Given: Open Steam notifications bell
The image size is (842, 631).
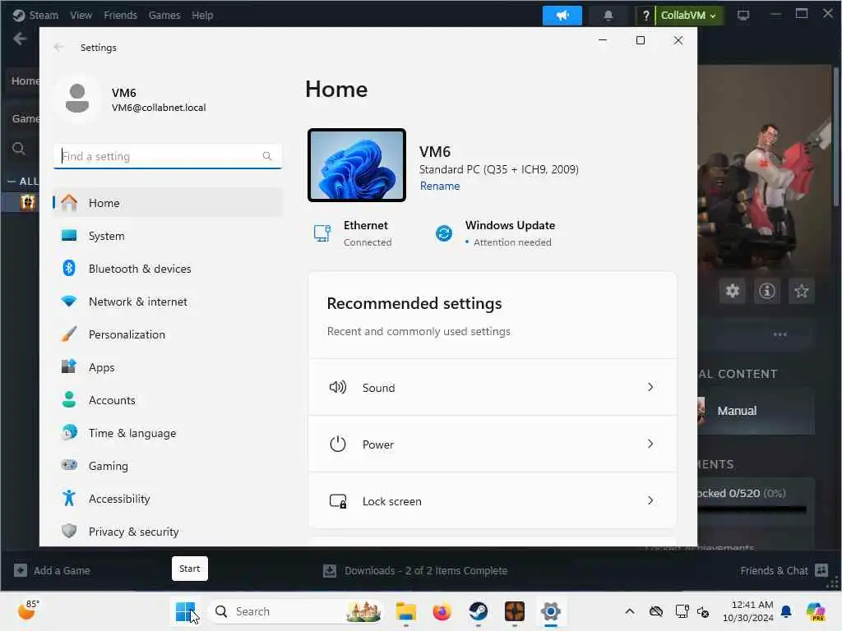Looking at the screenshot, I should click(x=608, y=15).
